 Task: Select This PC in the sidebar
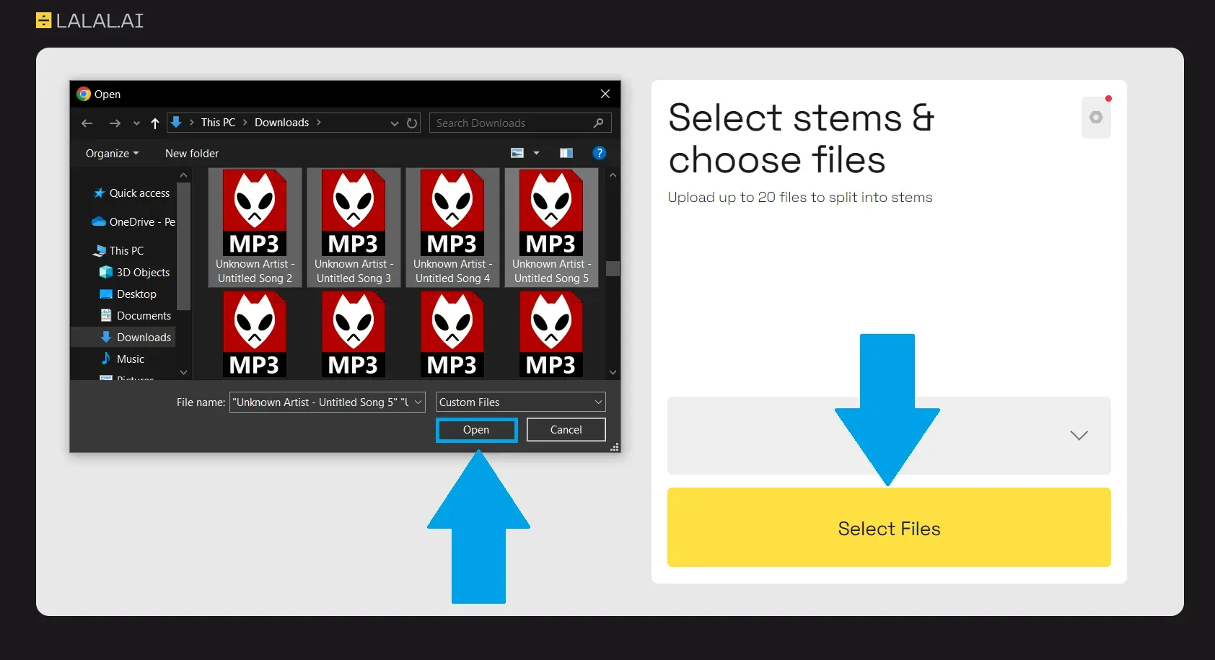tap(119, 251)
